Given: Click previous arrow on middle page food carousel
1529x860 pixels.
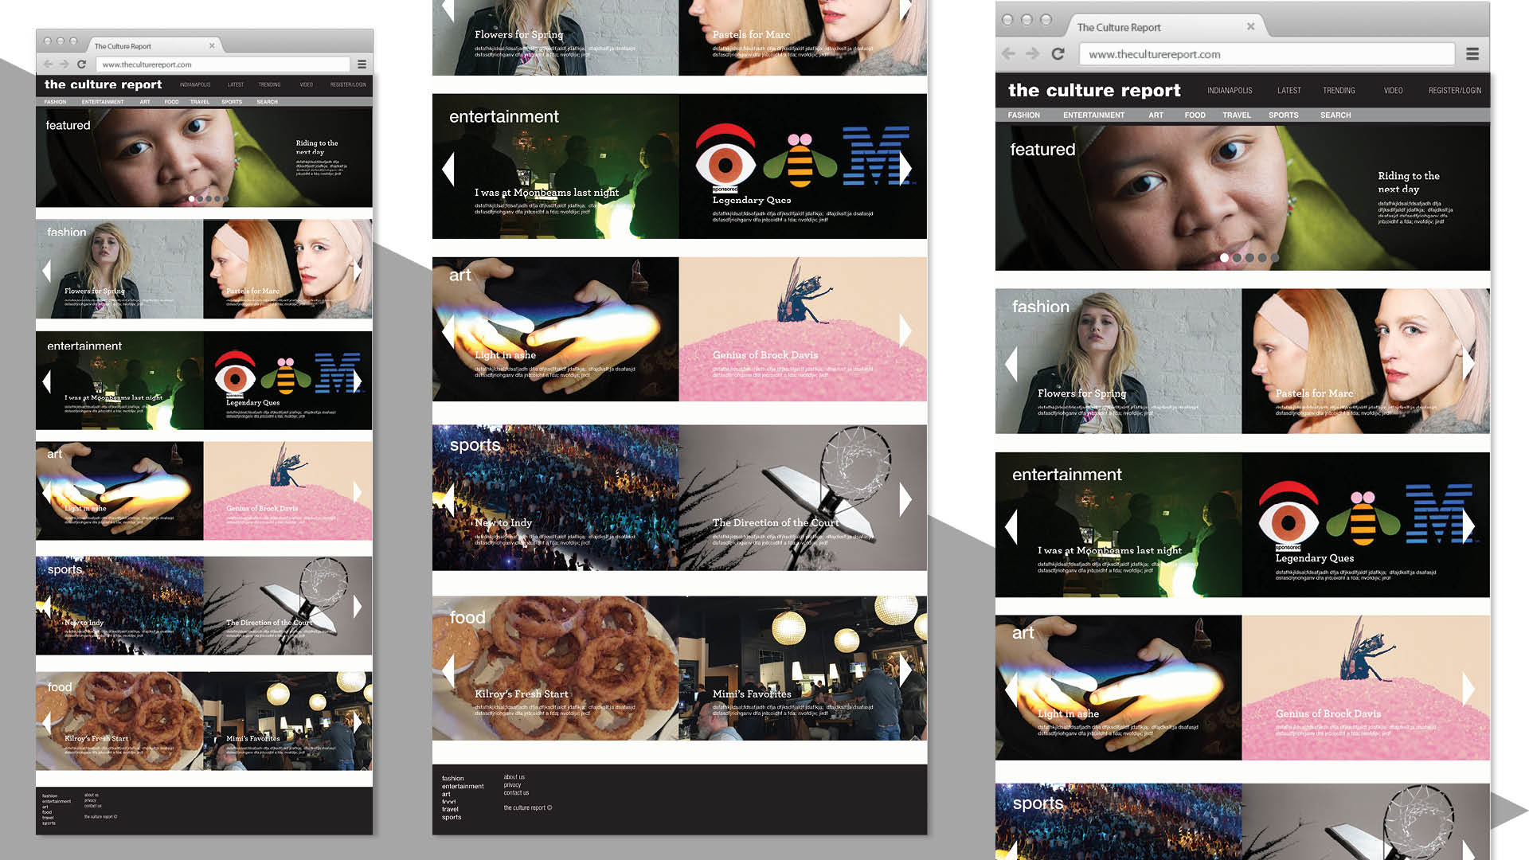Looking at the screenshot, I should pyautogui.click(x=448, y=670).
